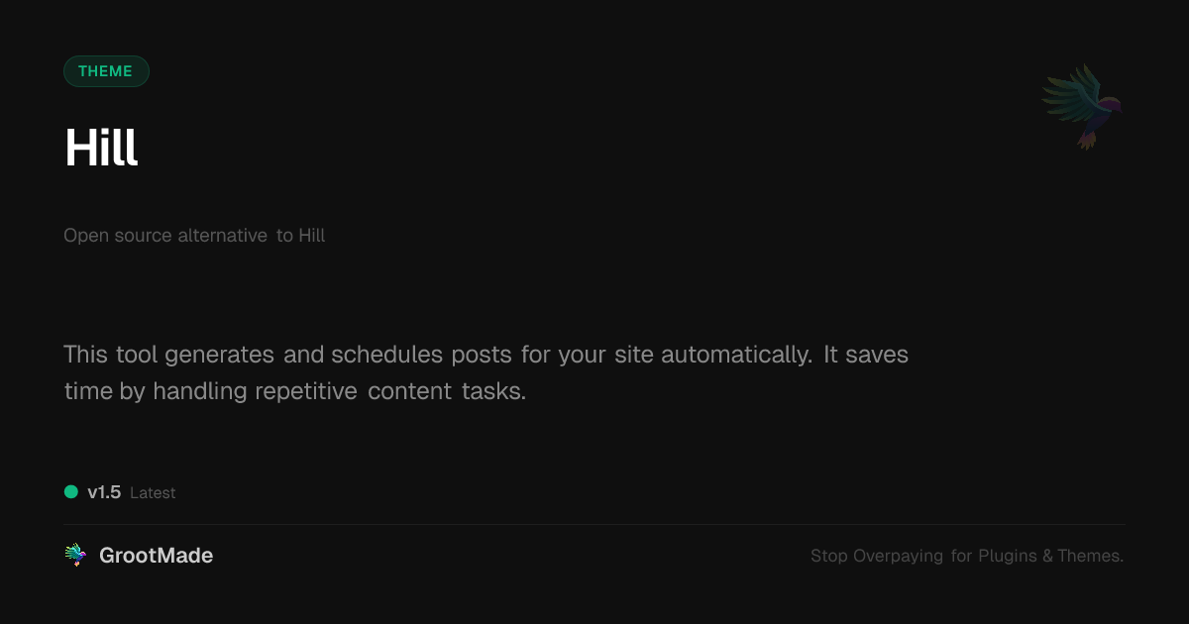Click the Stop Overpaying tagline text

pos(967,557)
